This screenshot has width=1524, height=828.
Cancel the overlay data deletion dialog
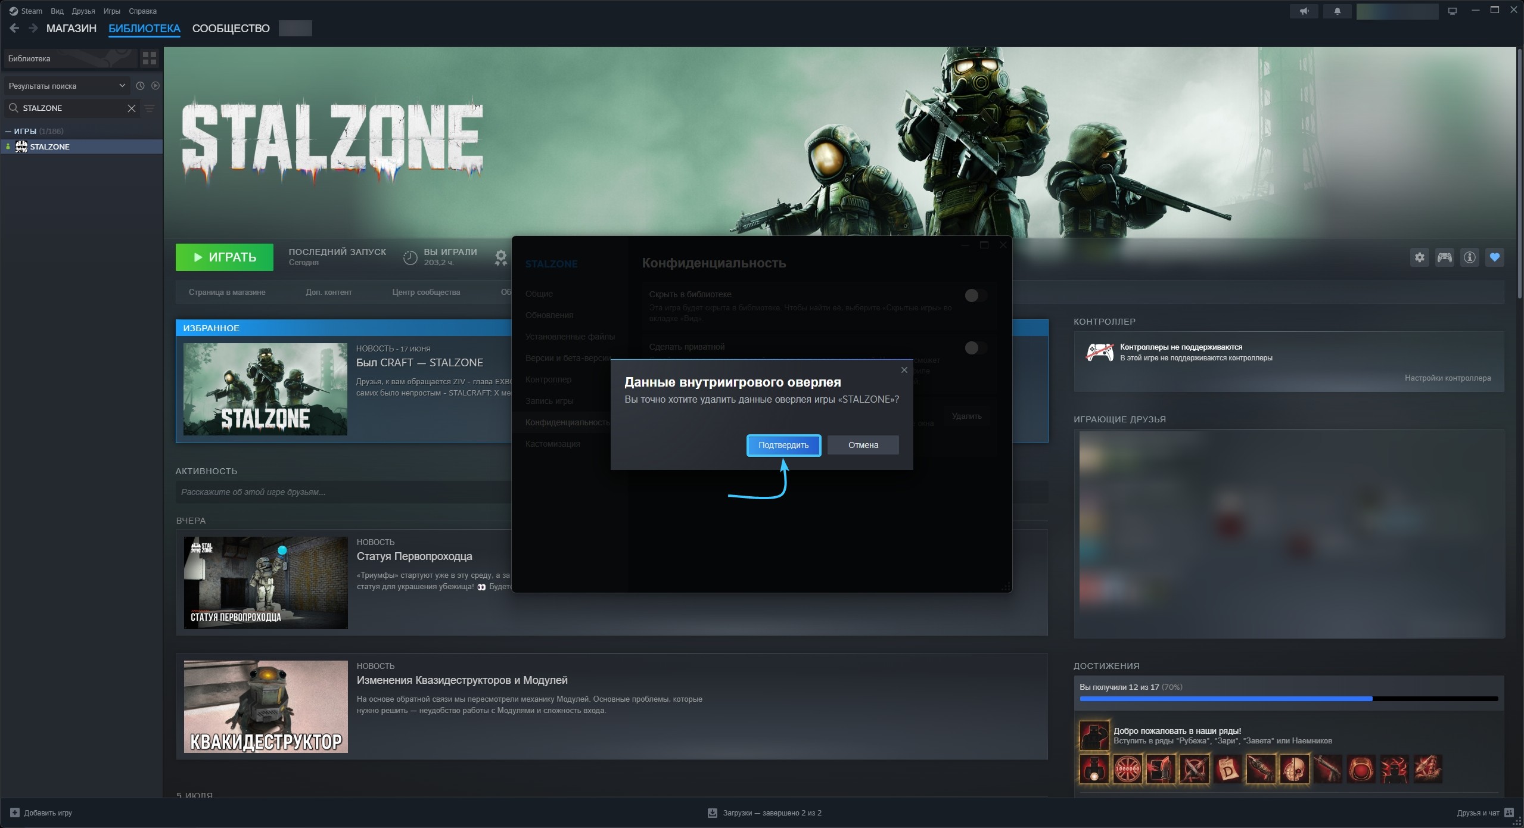click(x=863, y=445)
